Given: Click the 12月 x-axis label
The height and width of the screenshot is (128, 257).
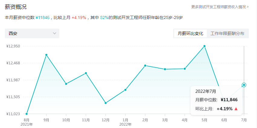Looking at the screenshot, I should 106,120.
